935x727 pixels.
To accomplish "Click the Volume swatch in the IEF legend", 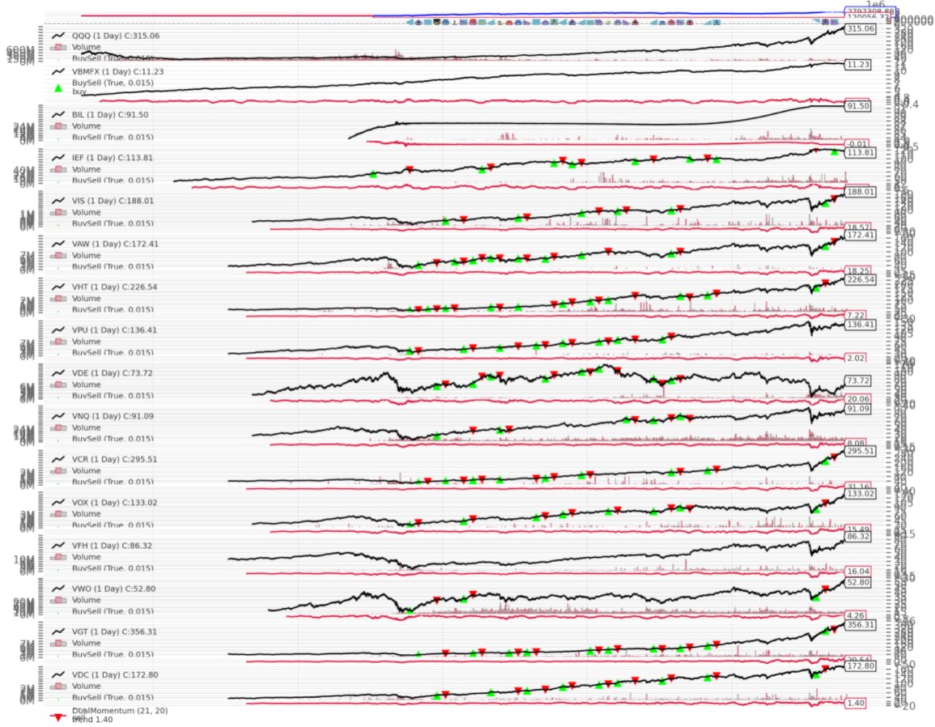I will click(57, 169).
